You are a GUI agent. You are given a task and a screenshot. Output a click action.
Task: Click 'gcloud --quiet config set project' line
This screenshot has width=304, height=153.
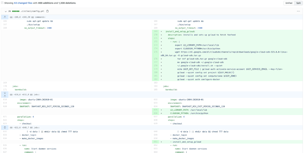(x=206, y=73)
